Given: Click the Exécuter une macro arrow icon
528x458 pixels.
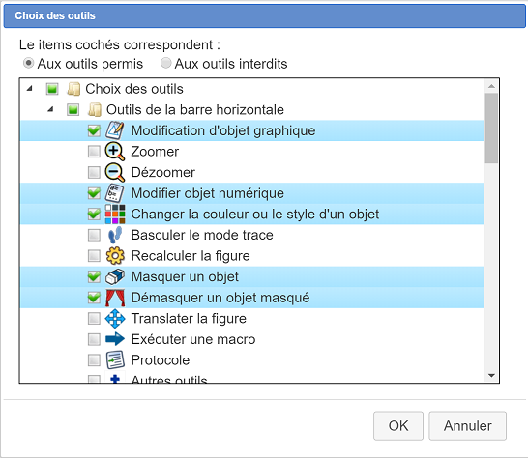Looking at the screenshot, I should coord(115,339).
